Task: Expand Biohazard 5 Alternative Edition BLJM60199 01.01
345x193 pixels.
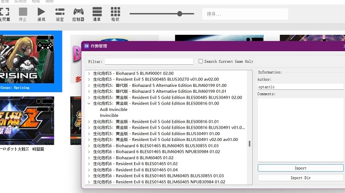Action: point(89,91)
